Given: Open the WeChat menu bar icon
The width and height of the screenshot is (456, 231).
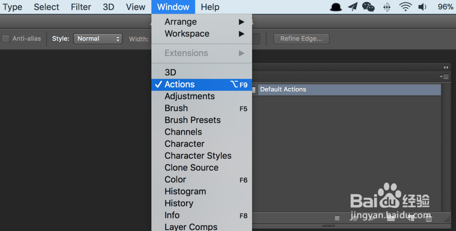Looking at the screenshot, I should point(368,7).
